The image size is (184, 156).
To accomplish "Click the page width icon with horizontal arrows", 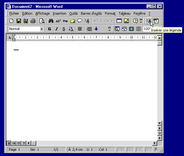I will click(124, 29).
